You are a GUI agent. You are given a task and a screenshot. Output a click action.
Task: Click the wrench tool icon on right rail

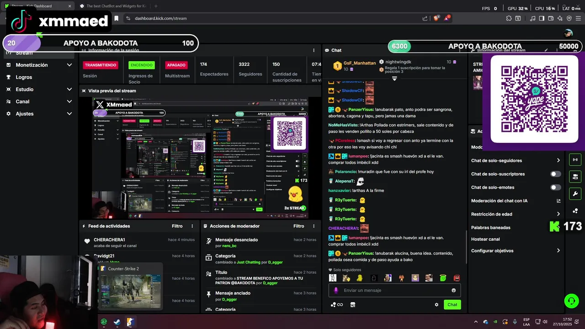tap(575, 194)
